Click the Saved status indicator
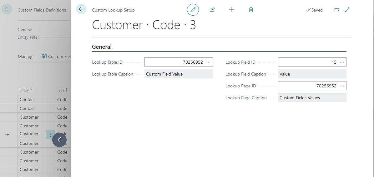Screen dimensions: 374x177 314,10
